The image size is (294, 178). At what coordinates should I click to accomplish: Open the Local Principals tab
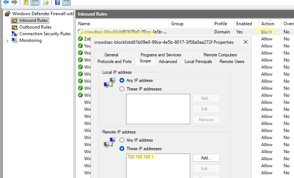coord(198,62)
